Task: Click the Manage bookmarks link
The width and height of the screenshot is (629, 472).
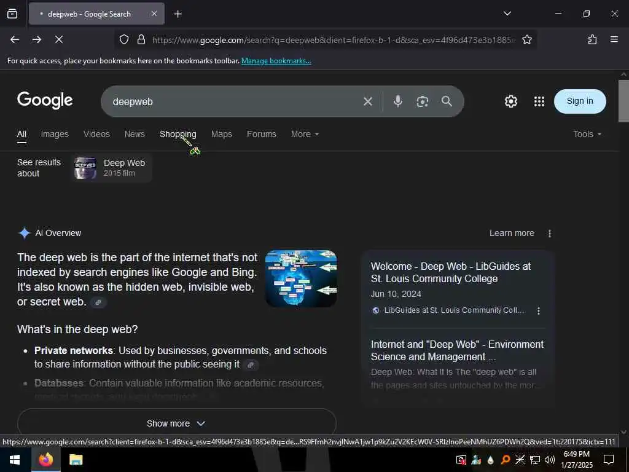Action: [276, 61]
